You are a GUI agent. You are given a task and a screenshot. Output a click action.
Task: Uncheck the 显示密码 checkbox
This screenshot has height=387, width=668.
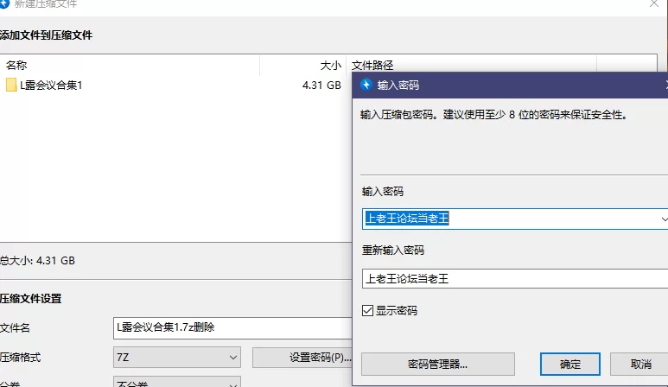[x=367, y=310]
